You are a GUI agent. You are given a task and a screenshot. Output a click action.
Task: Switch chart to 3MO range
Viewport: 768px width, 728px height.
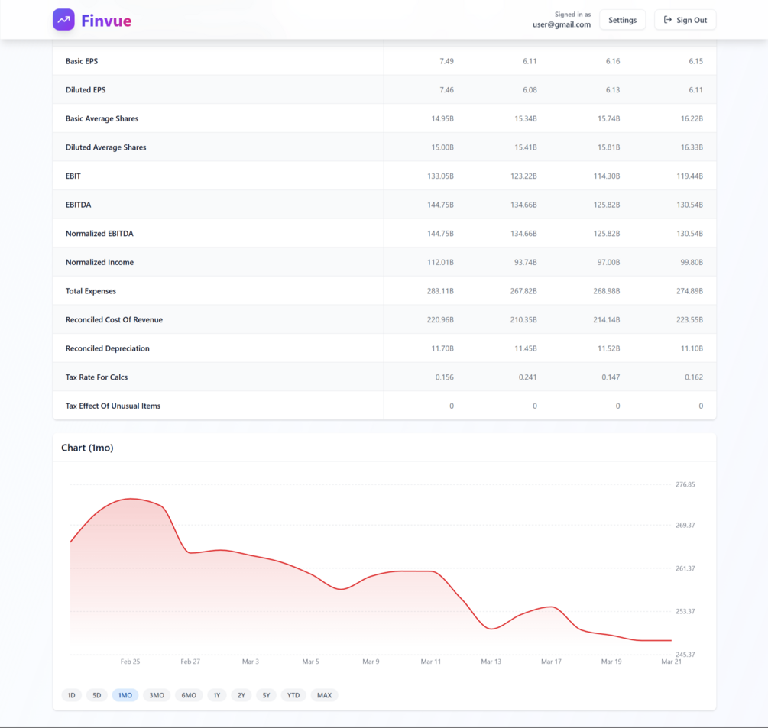(x=157, y=695)
